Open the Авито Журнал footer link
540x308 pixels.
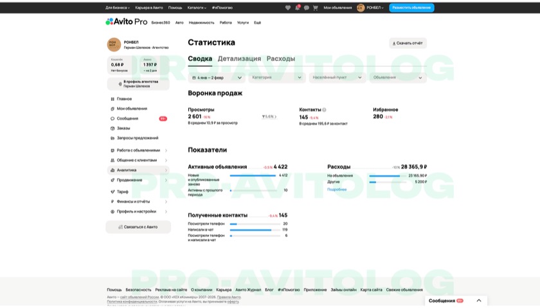click(248, 290)
